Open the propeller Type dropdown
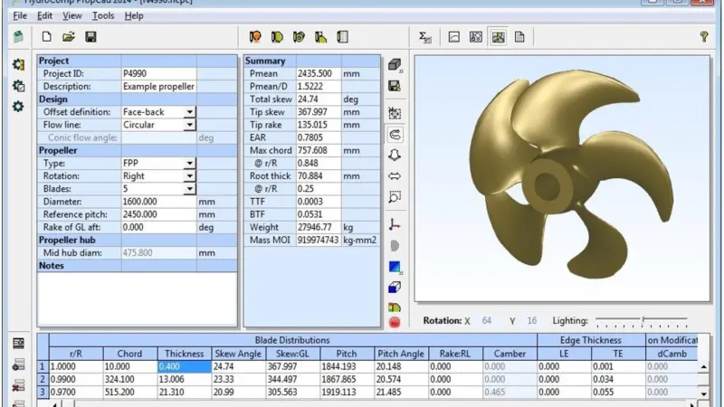The image size is (724, 407). (x=190, y=164)
